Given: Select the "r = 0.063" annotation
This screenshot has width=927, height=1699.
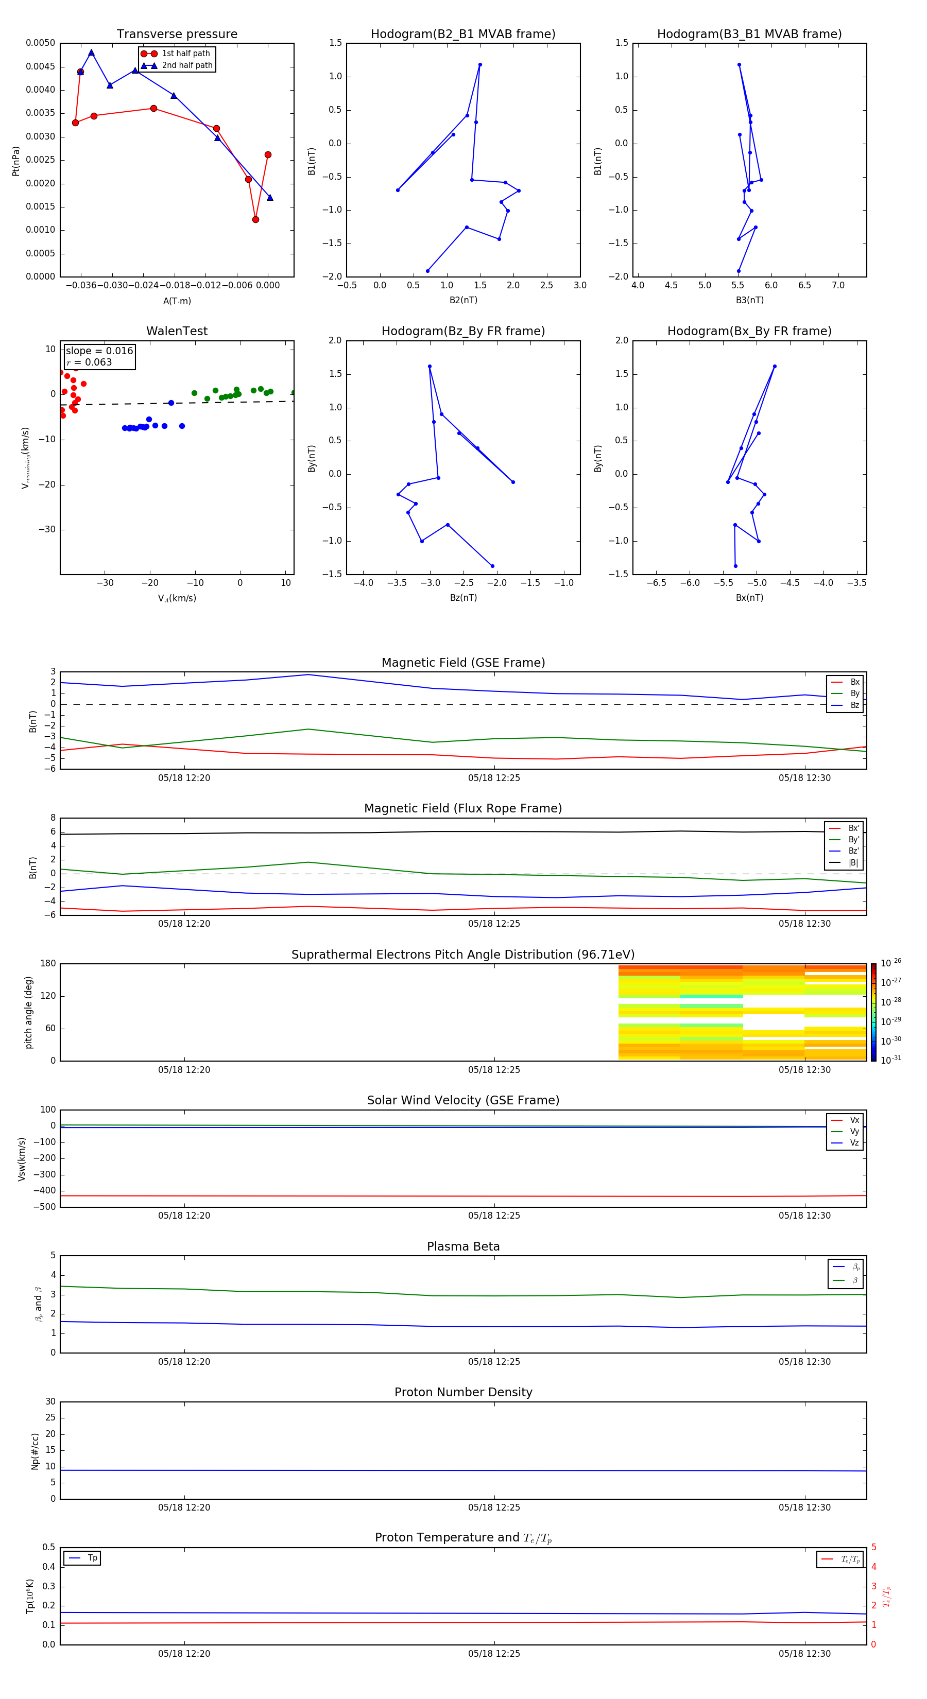Looking at the screenshot, I should [x=89, y=362].
